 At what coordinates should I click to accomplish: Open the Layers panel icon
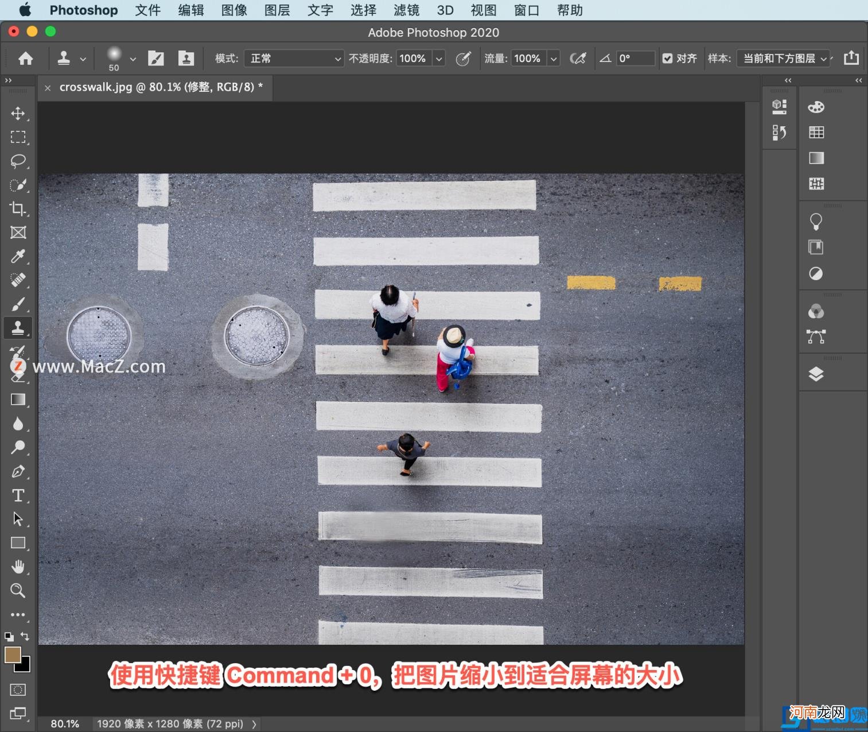pos(816,374)
